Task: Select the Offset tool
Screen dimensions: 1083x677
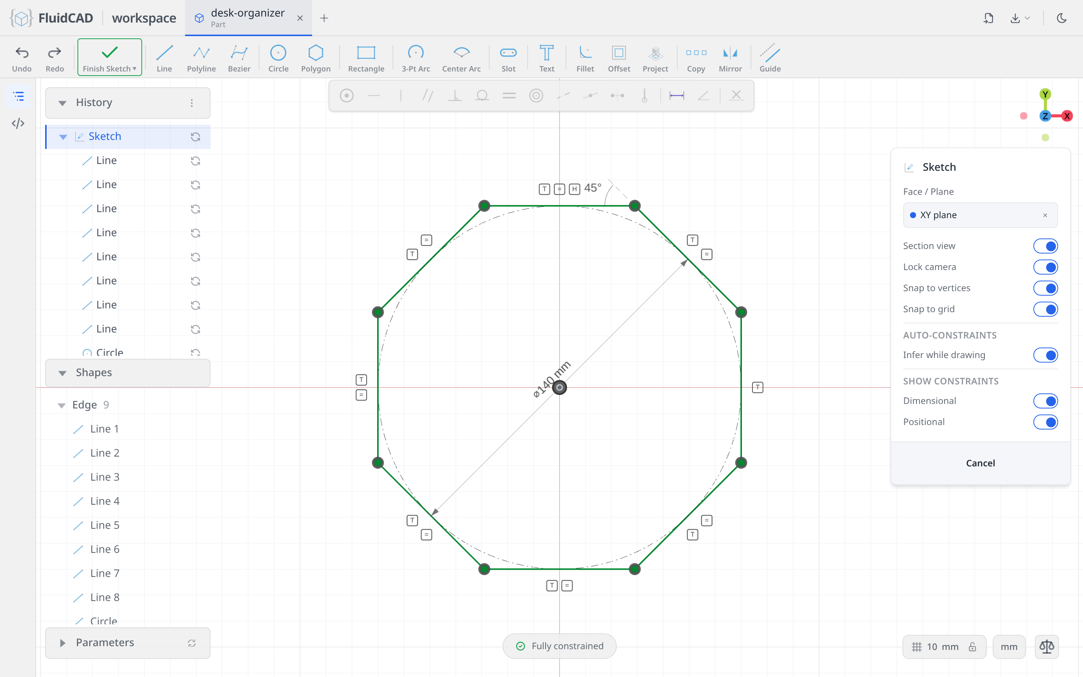Action: click(619, 58)
